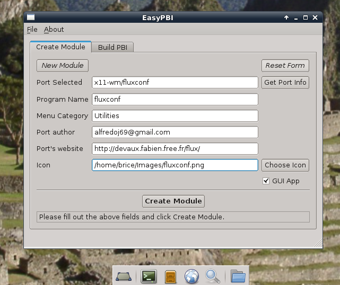Click the magnifying glass search icon

coord(213,276)
